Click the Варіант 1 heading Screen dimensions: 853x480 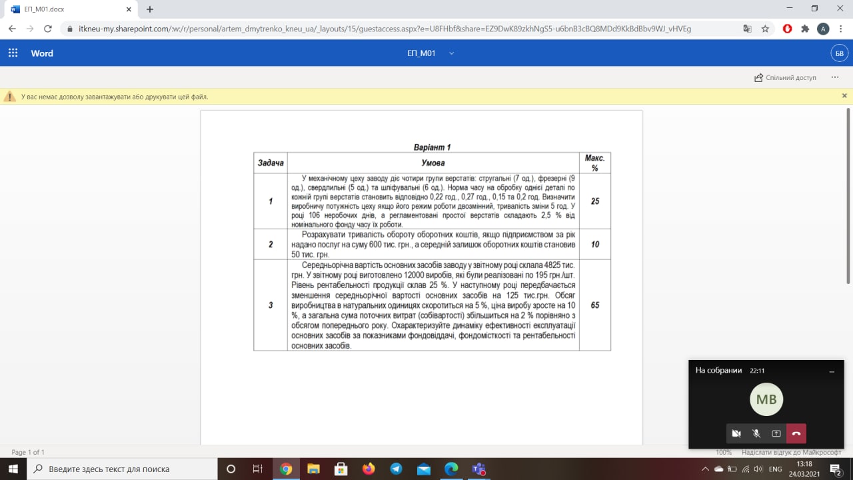pyautogui.click(x=432, y=147)
